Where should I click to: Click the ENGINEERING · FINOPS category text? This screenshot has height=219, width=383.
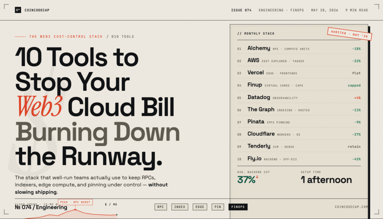(x=281, y=10)
